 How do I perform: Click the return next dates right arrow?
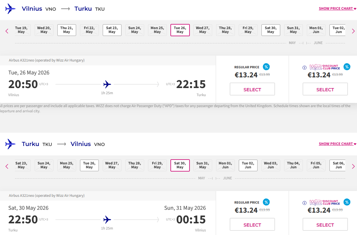[353, 166]
